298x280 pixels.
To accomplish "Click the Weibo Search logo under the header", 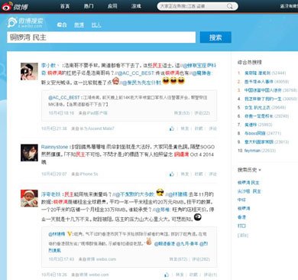I will tap(25, 22).
